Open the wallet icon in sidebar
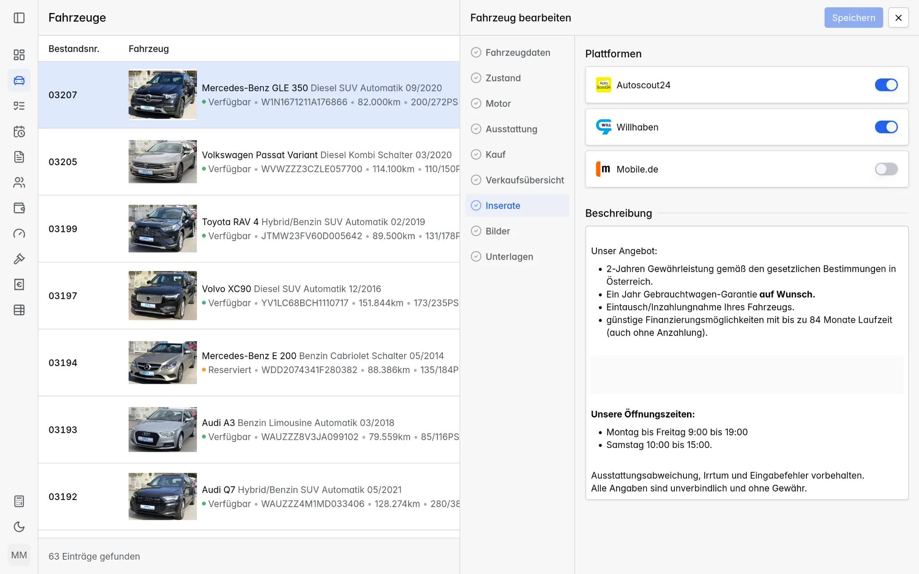 19,208
